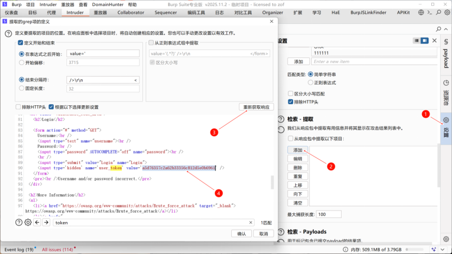Viewport: 452px width, 254px height.
Task: Enable 区分大小写匹配 checkbox
Action: tap(290, 93)
